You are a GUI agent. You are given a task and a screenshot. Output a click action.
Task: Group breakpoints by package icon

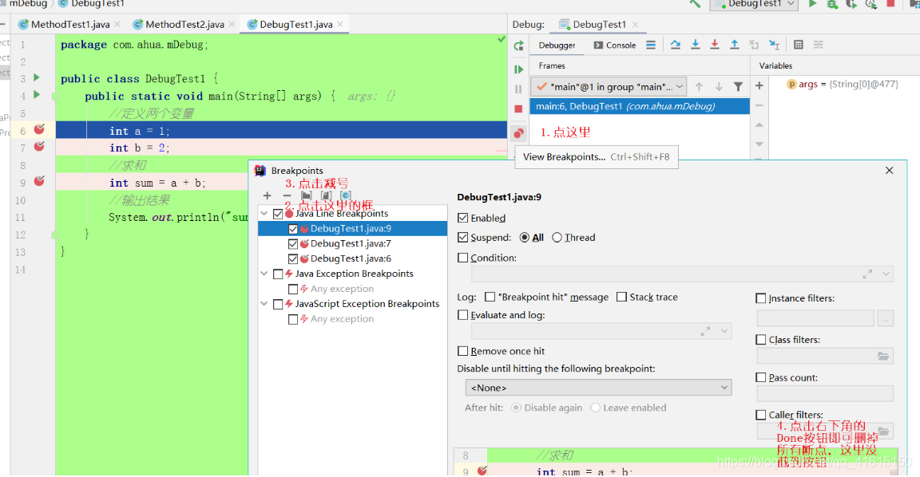click(307, 195)
